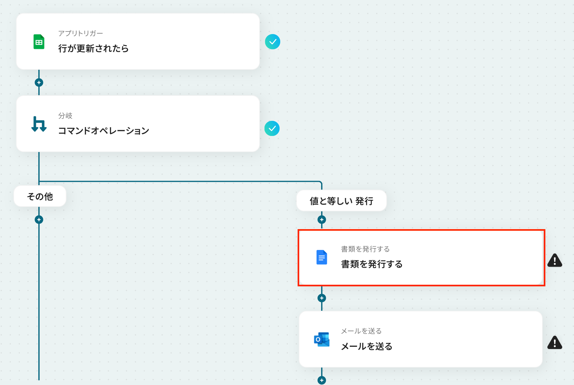Open the メールを送る action card

coord(421,339)
